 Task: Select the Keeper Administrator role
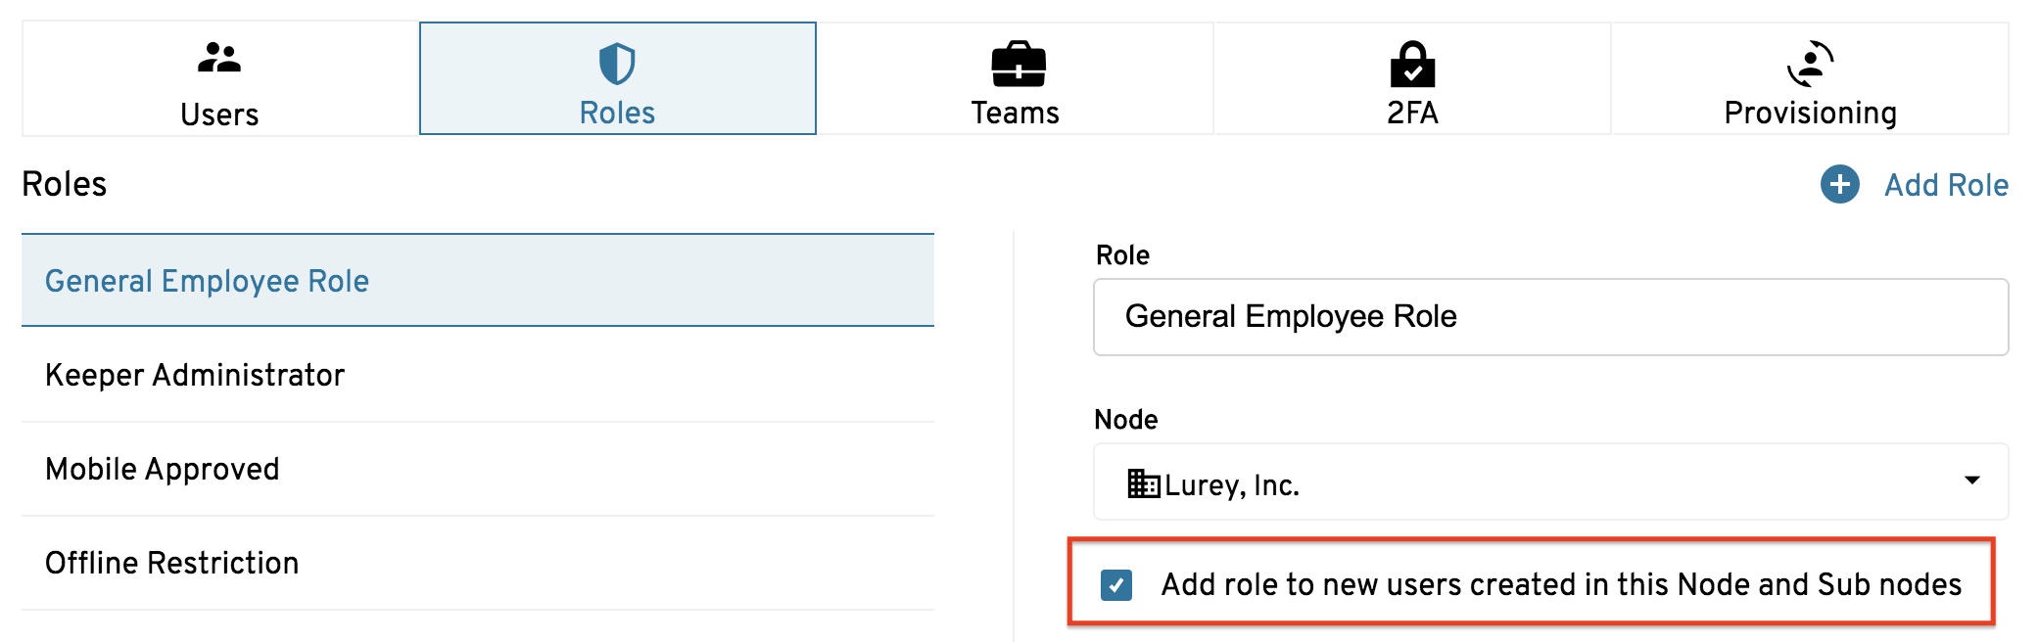click(x=478, y=375)
